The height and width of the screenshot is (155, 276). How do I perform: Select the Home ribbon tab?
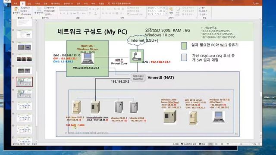(x=23, y=3)
